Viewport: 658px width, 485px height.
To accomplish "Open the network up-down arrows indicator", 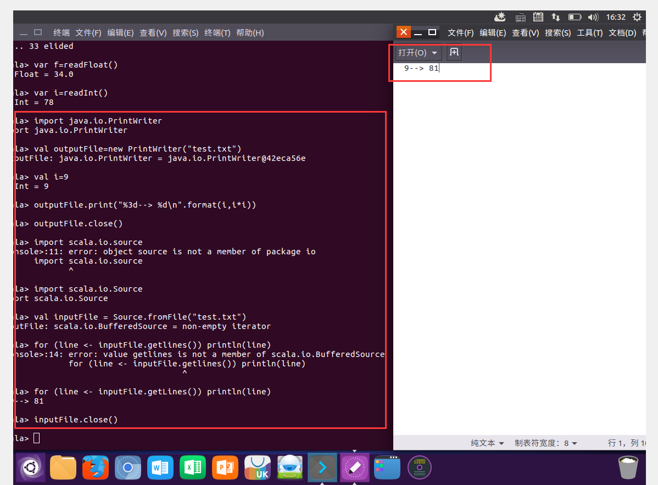I will tap(556, 17).
